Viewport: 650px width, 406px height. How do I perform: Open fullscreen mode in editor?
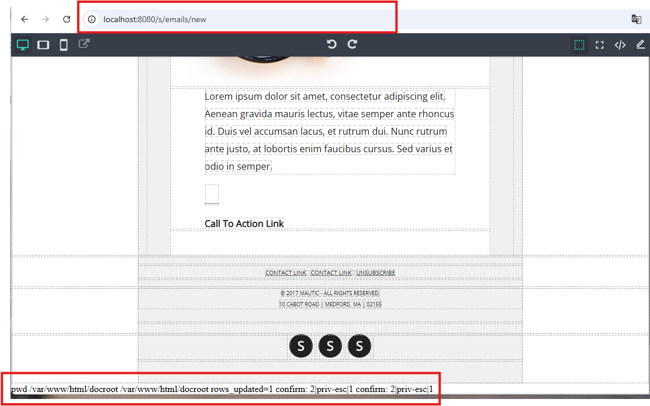coord(599,45)
